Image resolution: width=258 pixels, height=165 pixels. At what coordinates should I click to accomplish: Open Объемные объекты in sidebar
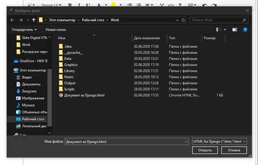(32, 112)
